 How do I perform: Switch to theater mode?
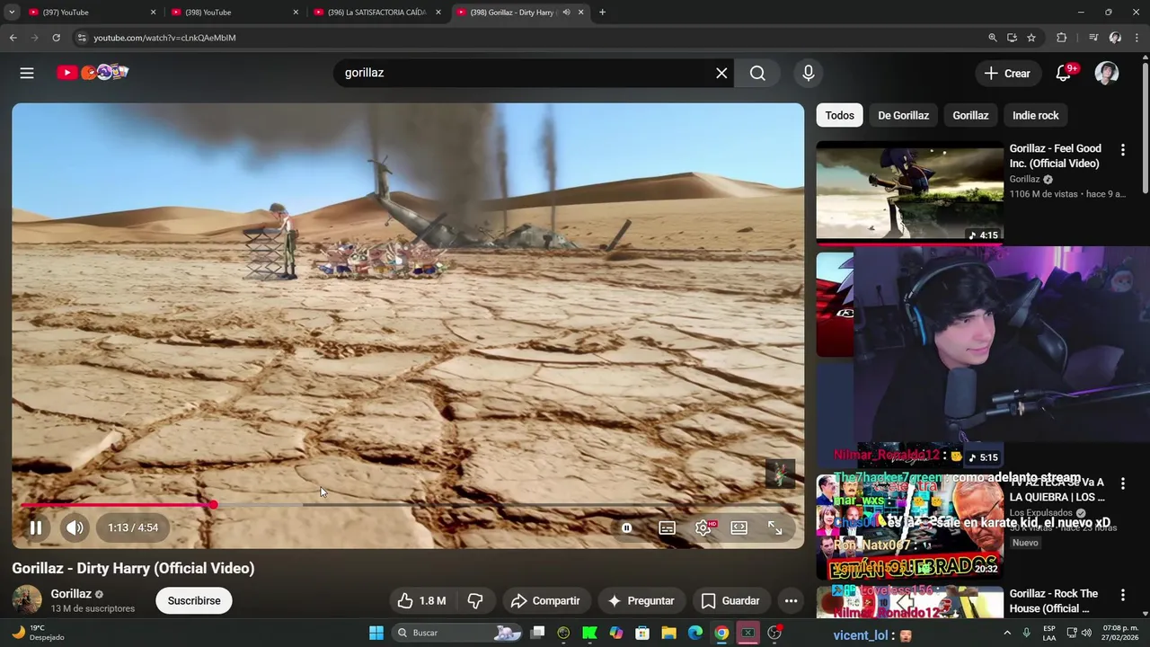739,527
